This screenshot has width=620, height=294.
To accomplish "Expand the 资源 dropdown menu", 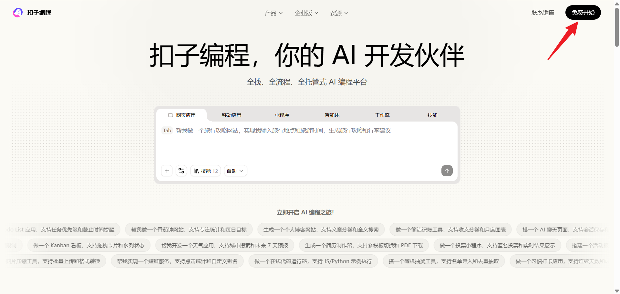I will pos(339,13).
